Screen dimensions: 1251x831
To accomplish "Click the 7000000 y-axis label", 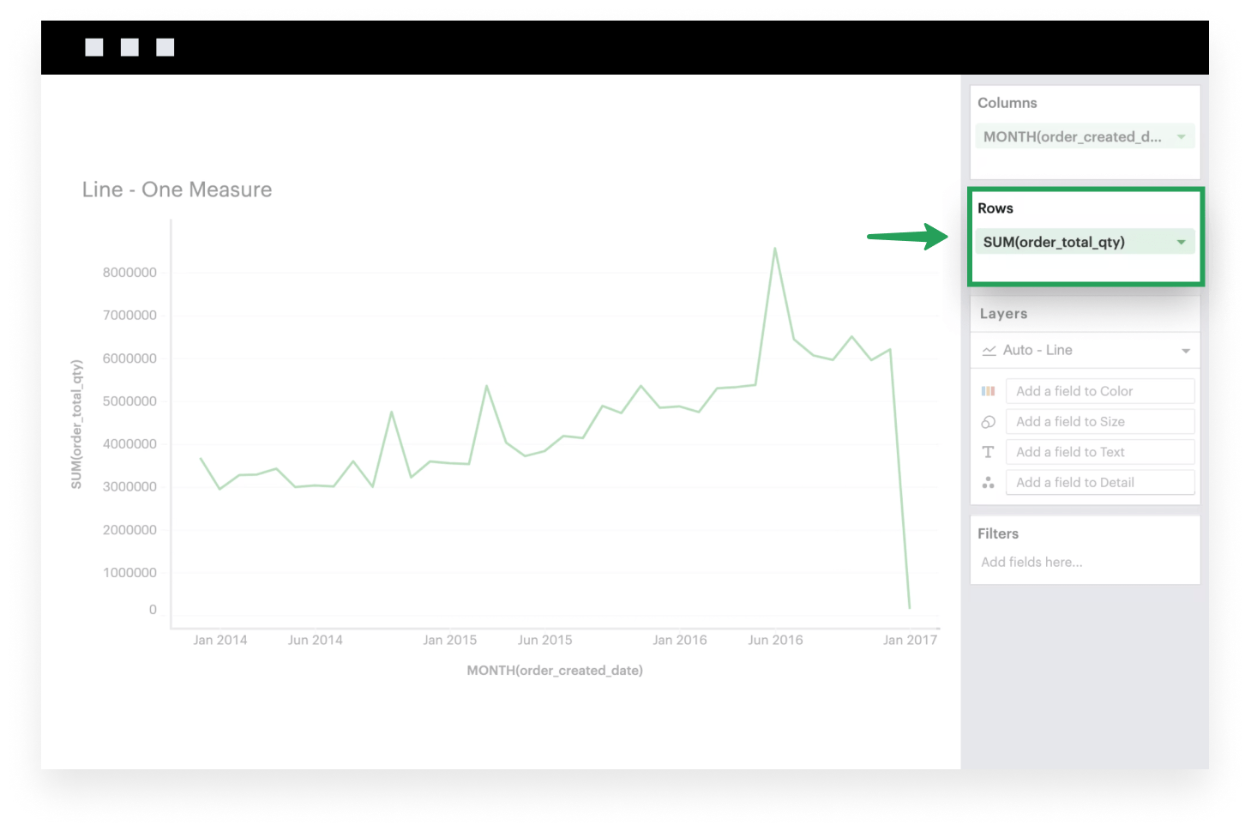I will [129, 316].
